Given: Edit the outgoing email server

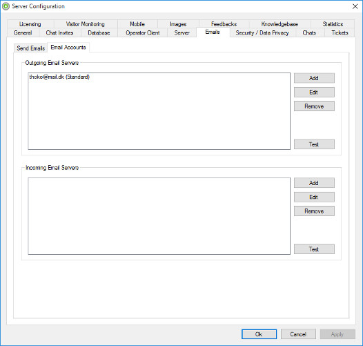Looking at the screenshot, I should 314,93.
